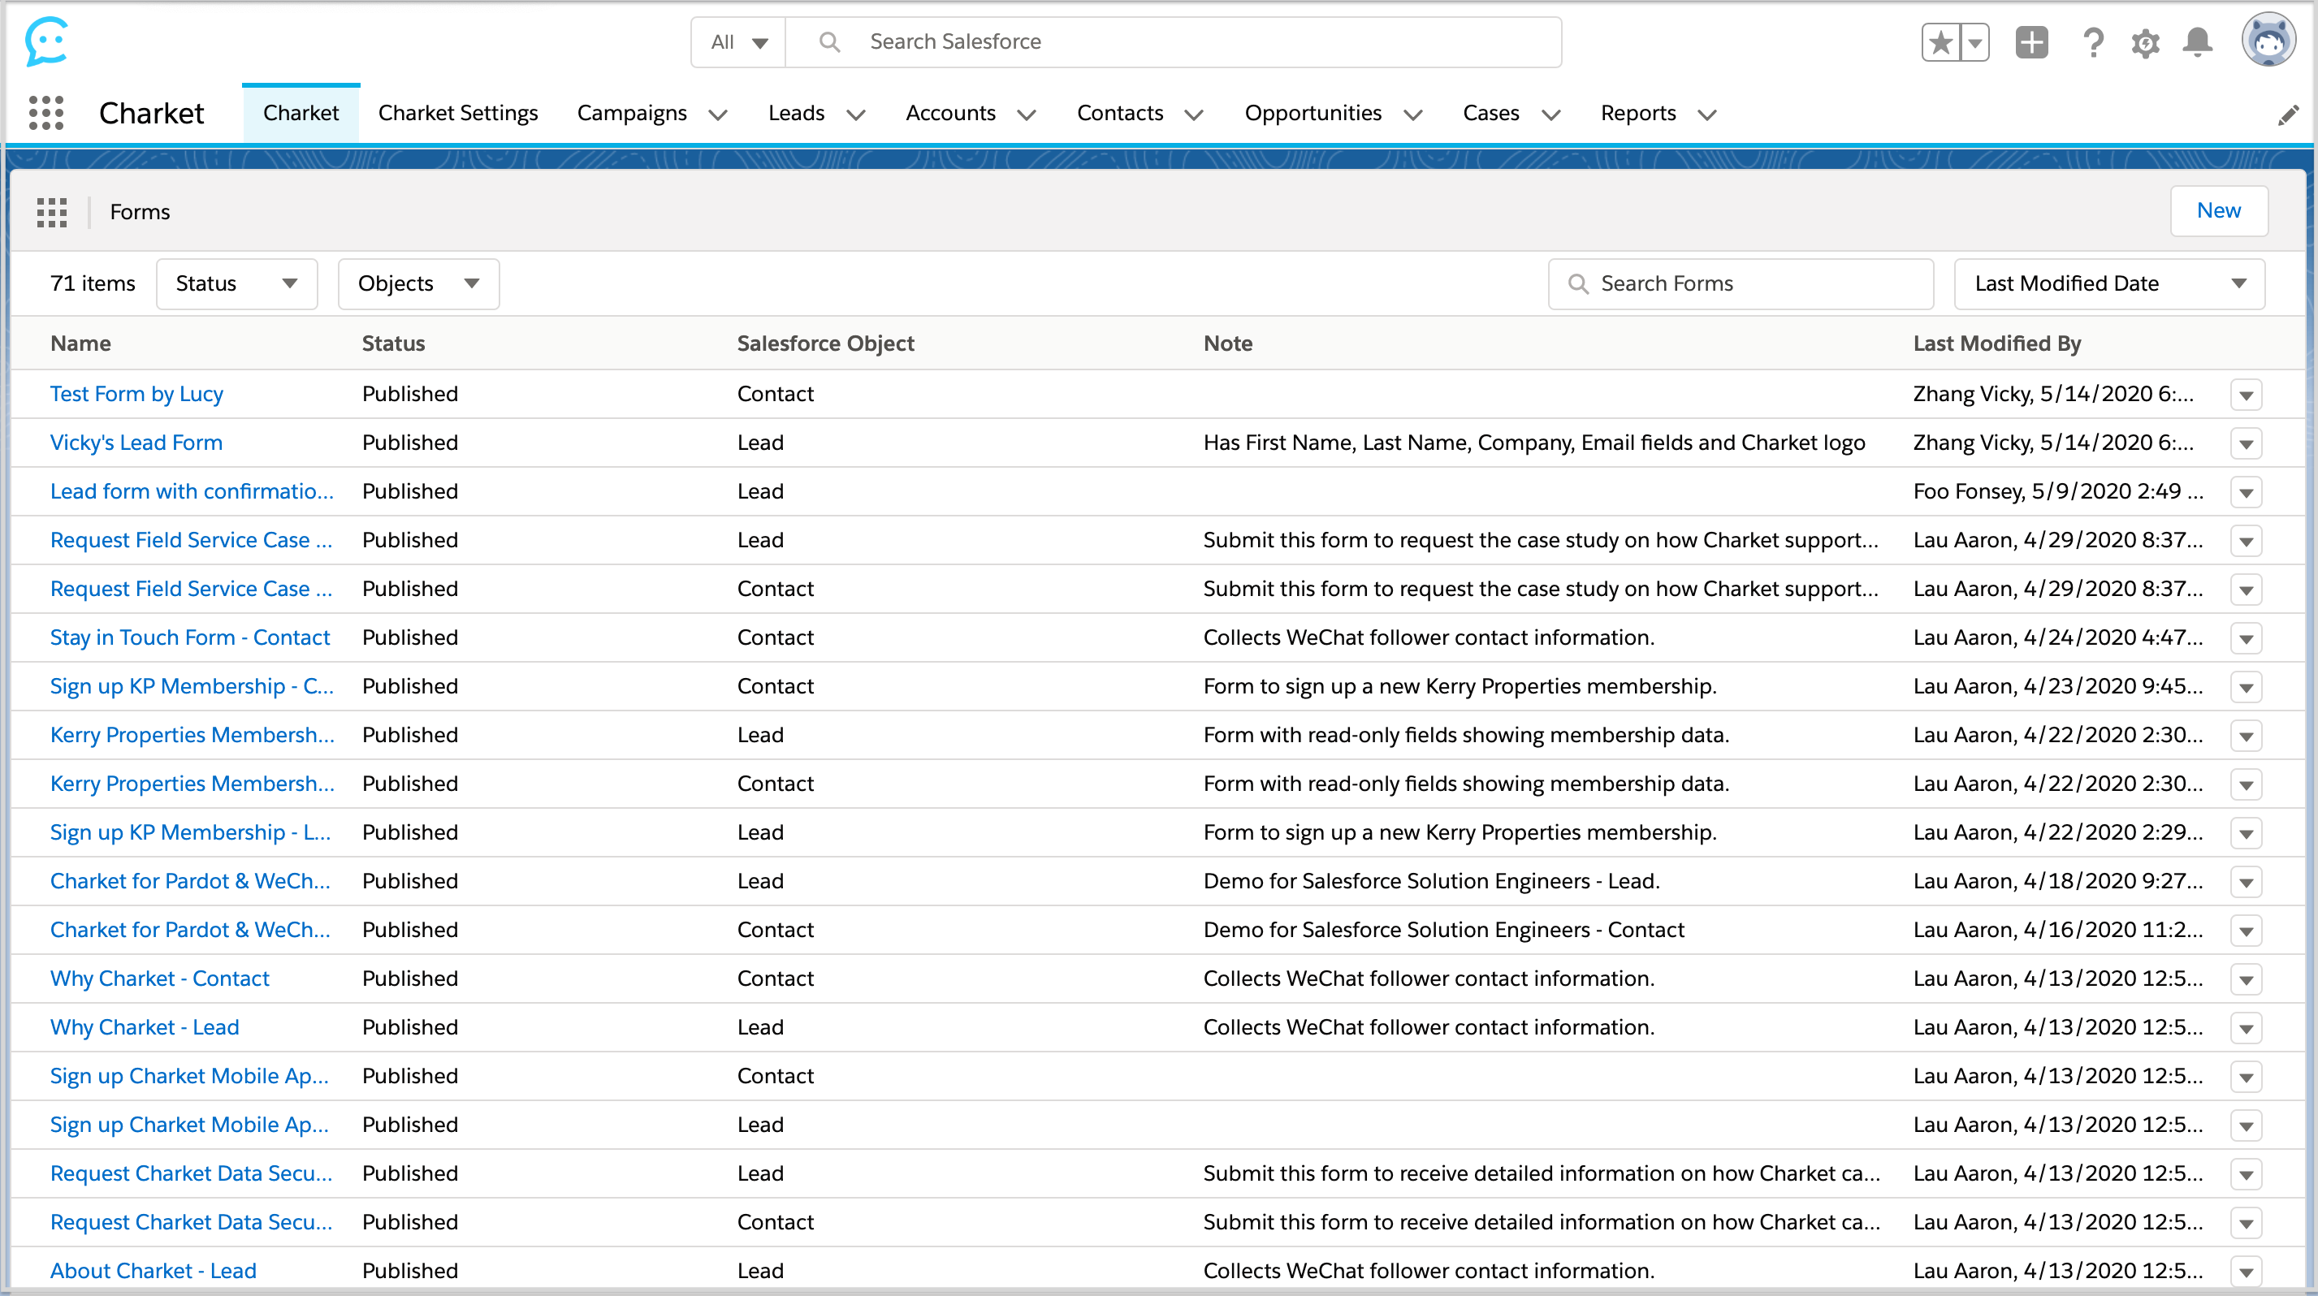The image size is (2318, 1296).
Task: Open the Objects filter dropdown
Action: click(418, 284)
